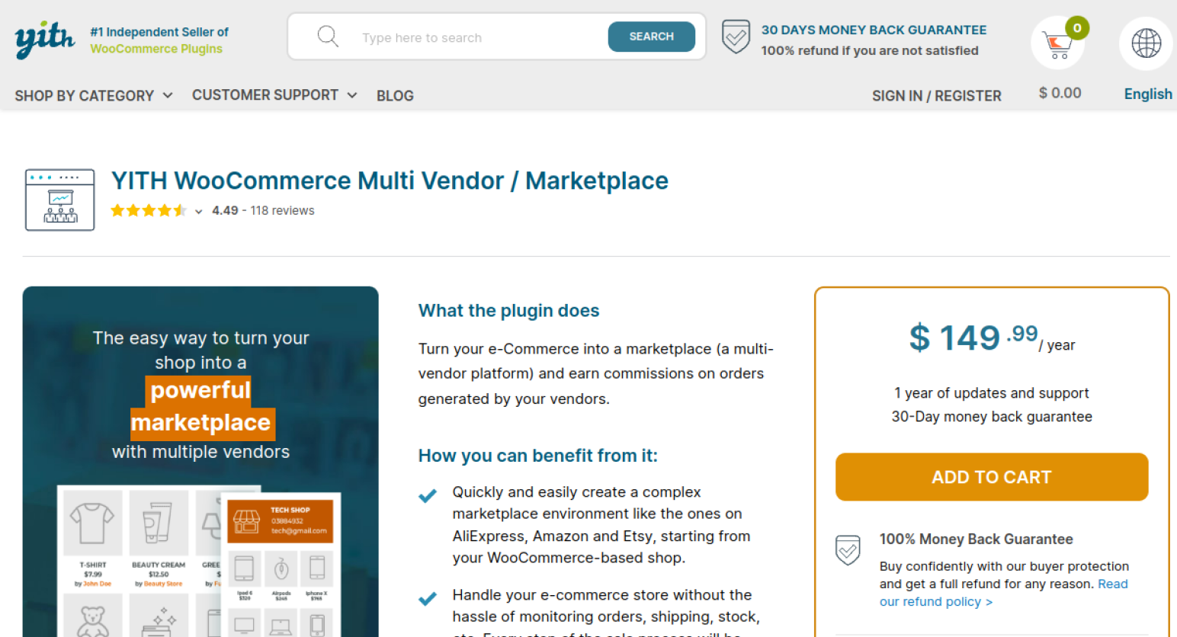The image size is (1177, 637).
Task: Click the Tech Shop storefront icon in banner
Action: (246, 521)
